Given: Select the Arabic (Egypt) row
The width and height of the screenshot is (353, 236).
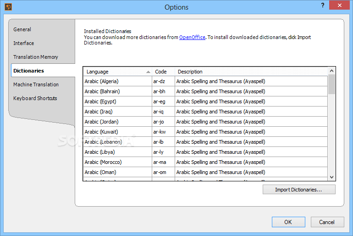Looking at the screenshot, I should click(x=205, y=101).
